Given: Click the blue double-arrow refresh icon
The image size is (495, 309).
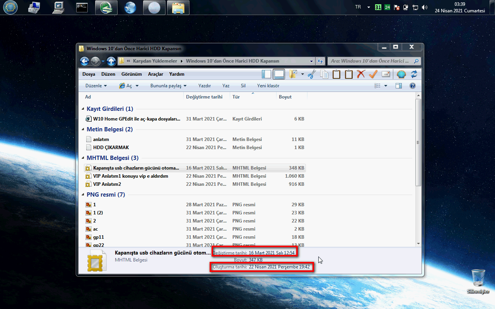Looking at the screenshot, I should tap(414, 74).
